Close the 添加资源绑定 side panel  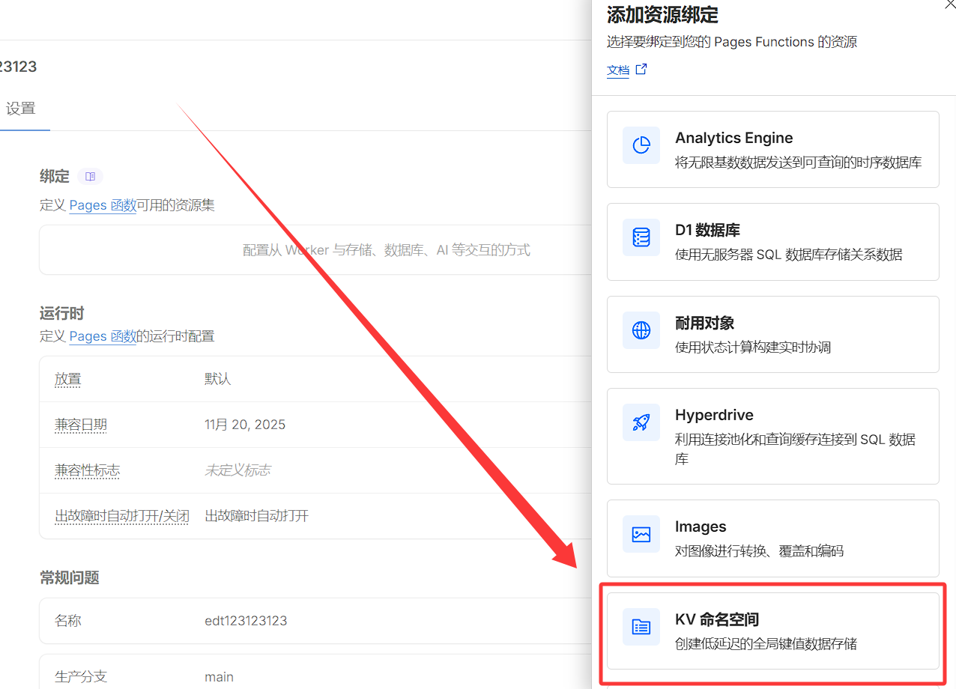coord(950,4)
